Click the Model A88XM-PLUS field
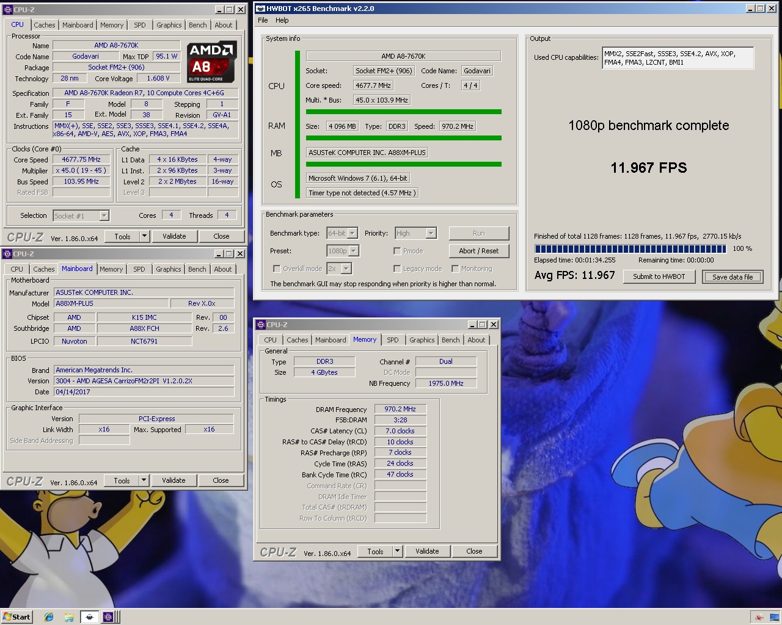 tap(112, 303)
